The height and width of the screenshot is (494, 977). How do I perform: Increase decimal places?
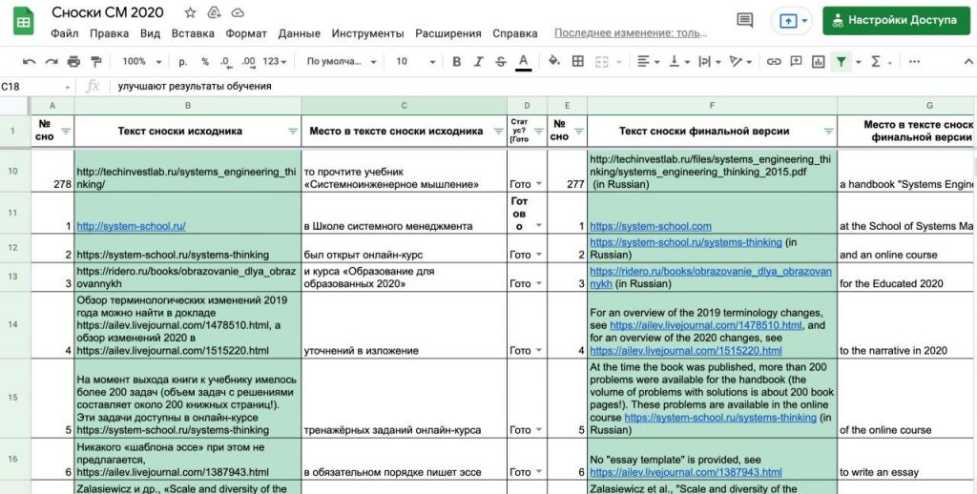(x=248, y=62)
